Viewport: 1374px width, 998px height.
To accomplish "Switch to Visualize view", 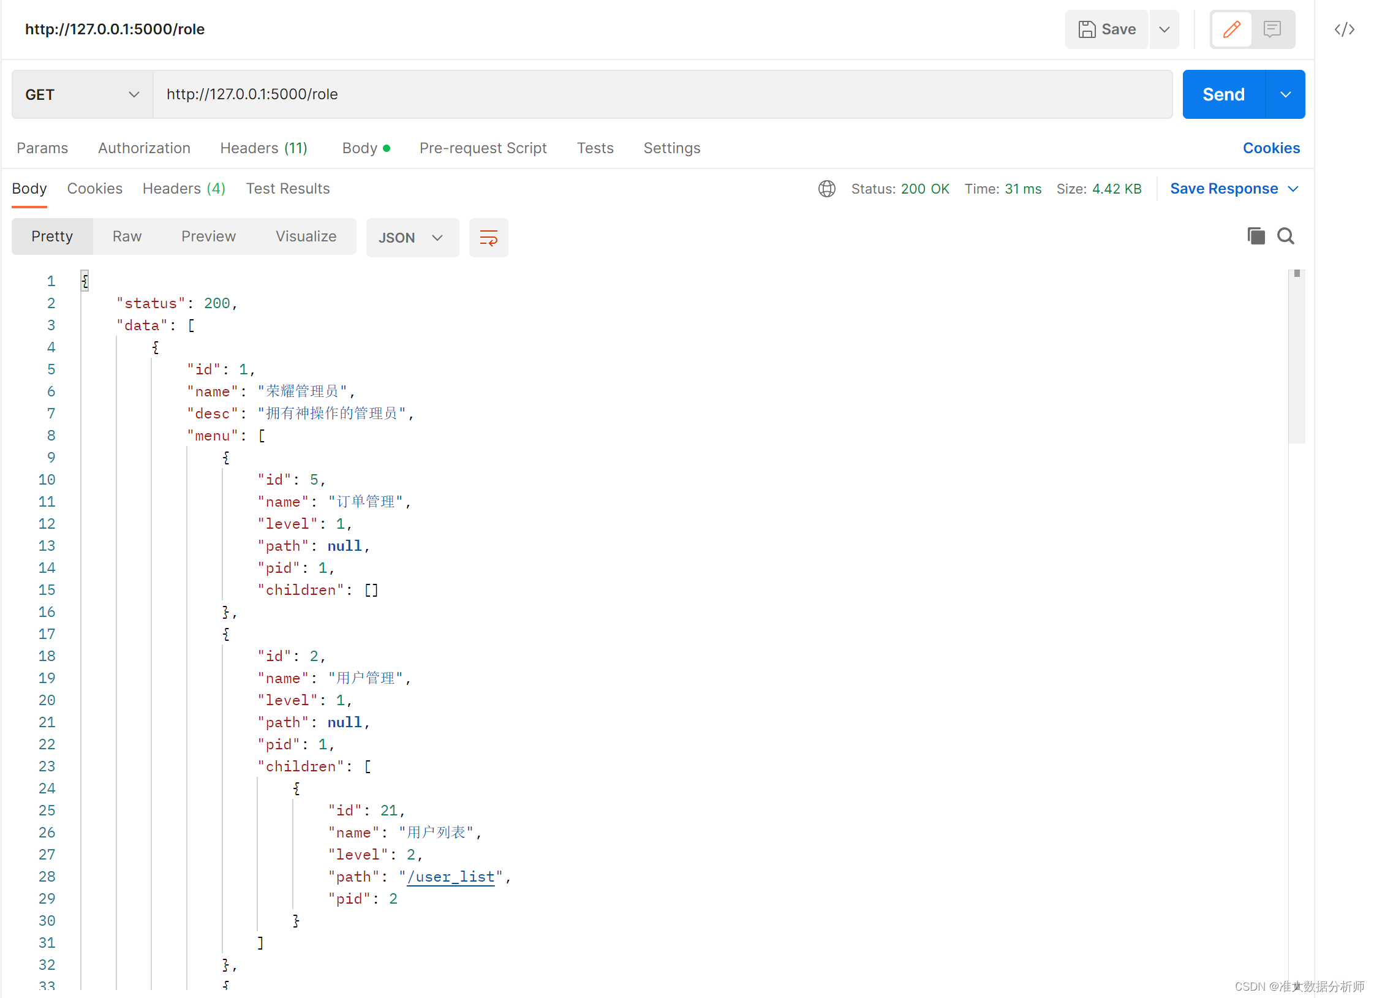I will (306, 236).
